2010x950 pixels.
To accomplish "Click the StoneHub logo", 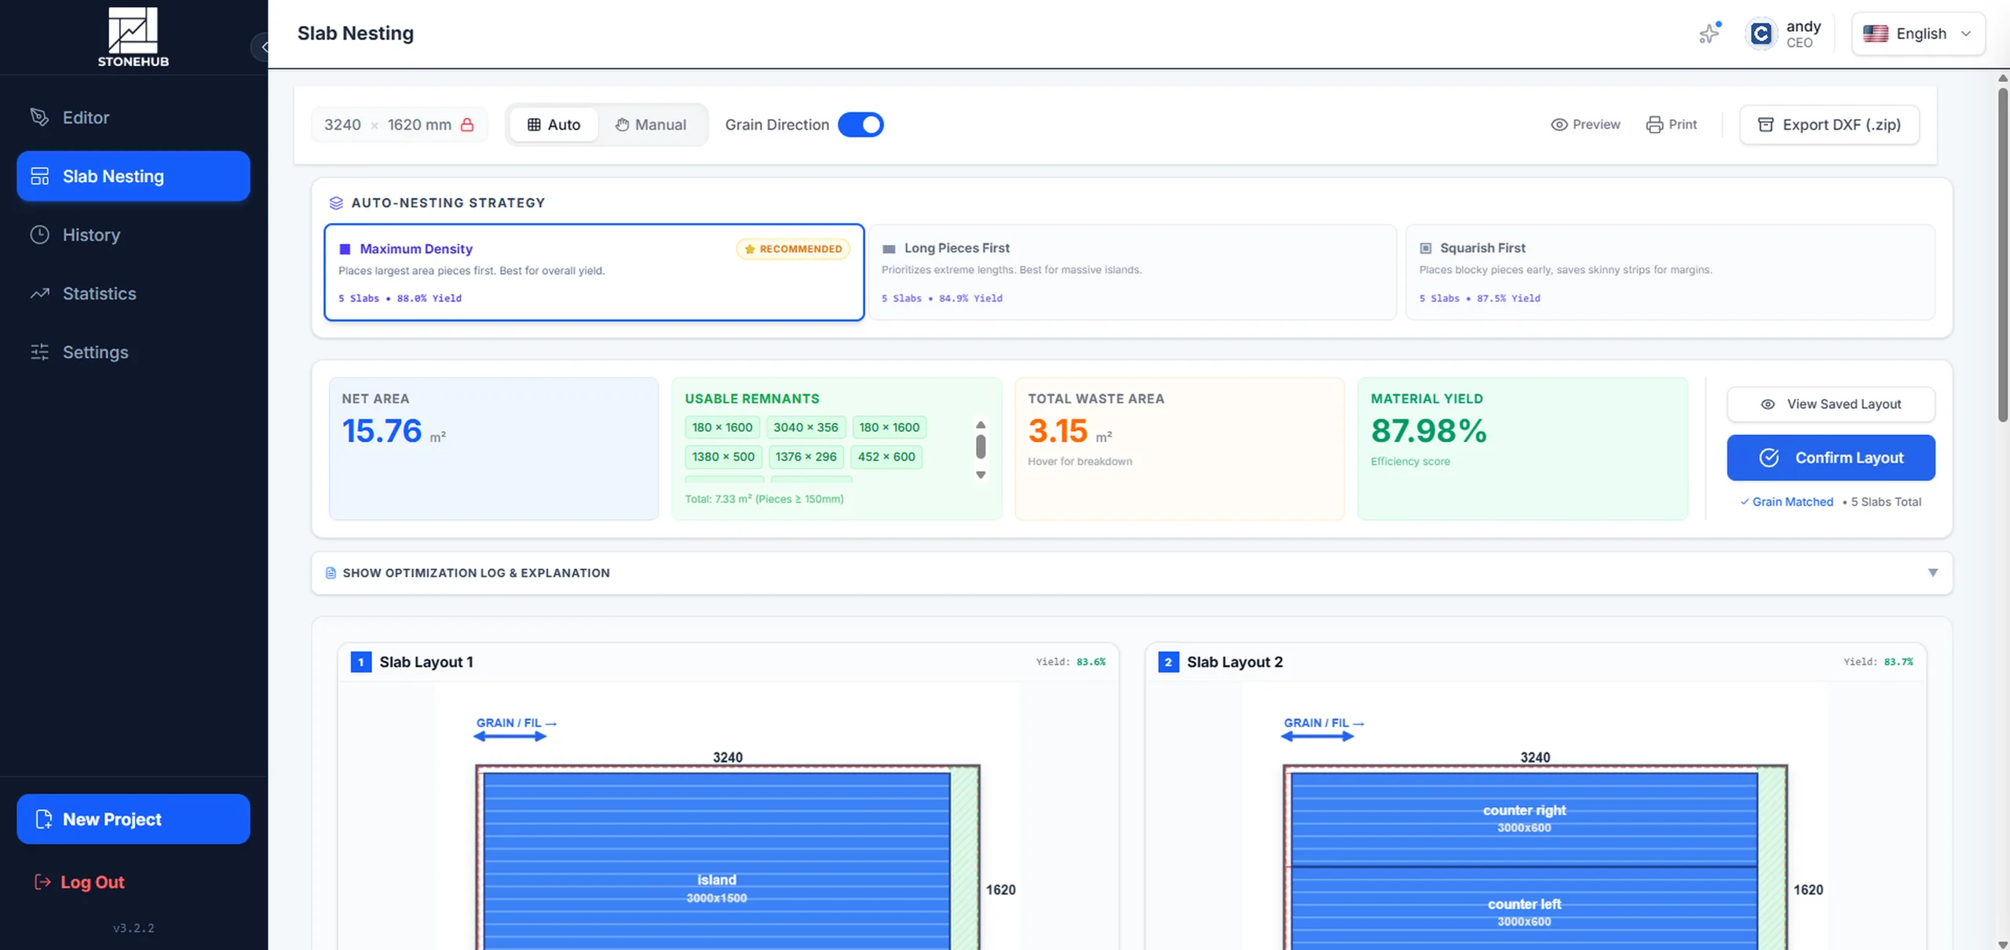I will tap(133, 37).
